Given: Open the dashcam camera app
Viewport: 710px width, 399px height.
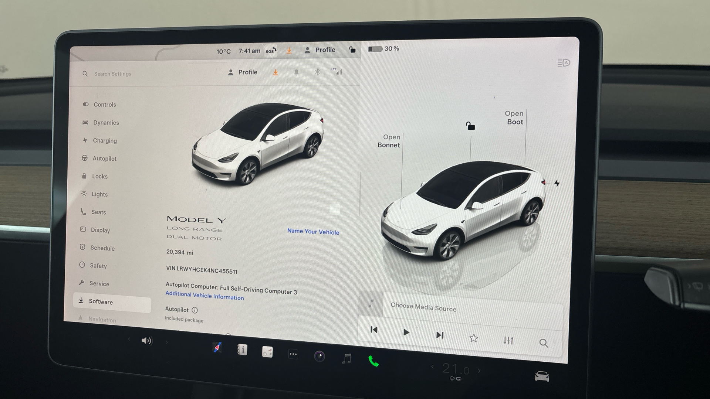Looking at the screenshot, I should [x=319, y=356].
